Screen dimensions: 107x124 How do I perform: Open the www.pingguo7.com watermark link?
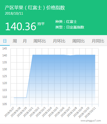[91, 121]
